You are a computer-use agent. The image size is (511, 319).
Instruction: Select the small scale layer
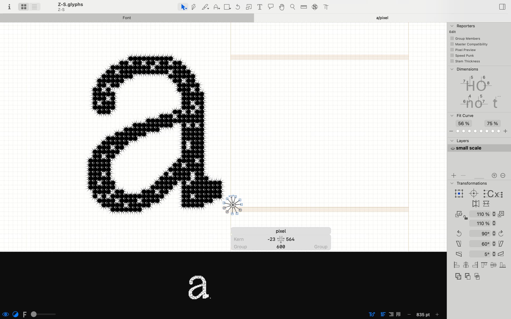tap(468, 148)
